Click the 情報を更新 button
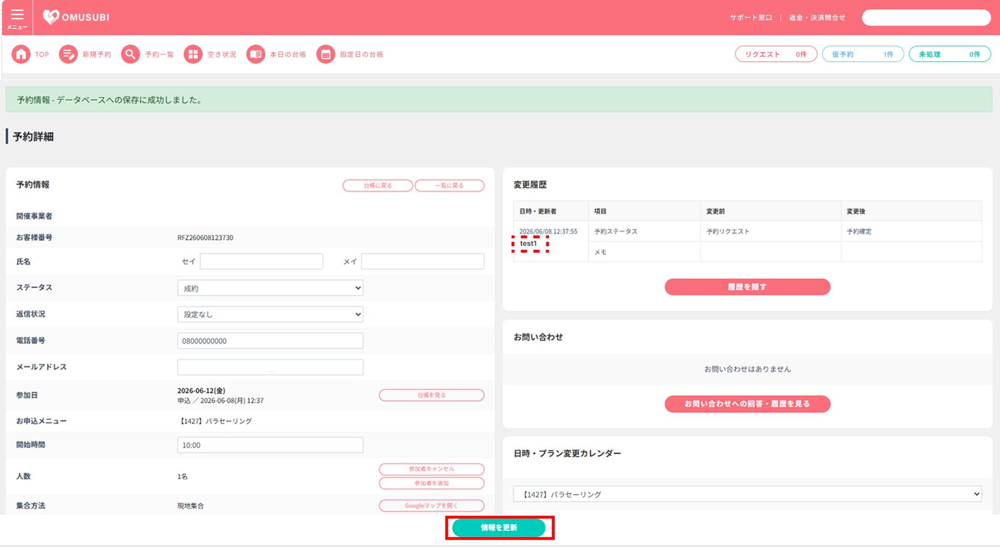 coord(499,528)
